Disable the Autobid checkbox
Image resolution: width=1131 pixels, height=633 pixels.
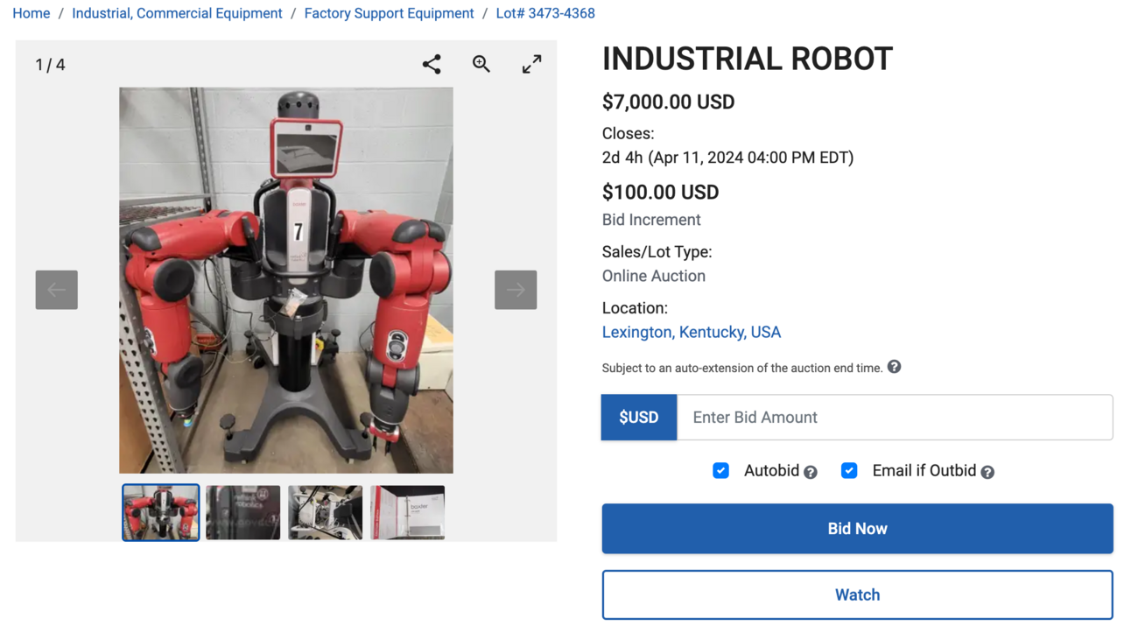(x=720, y=470)
